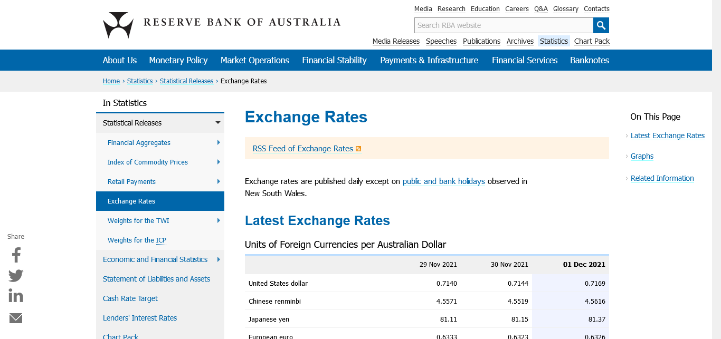Open the Banknotes menu
The height and width of the screenshot is (339, 721).
pos(589,60)
